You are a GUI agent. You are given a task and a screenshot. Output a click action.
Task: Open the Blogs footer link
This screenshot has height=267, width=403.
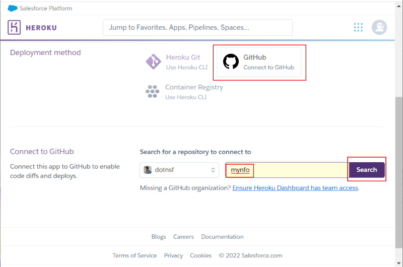(x=159, y=237)
